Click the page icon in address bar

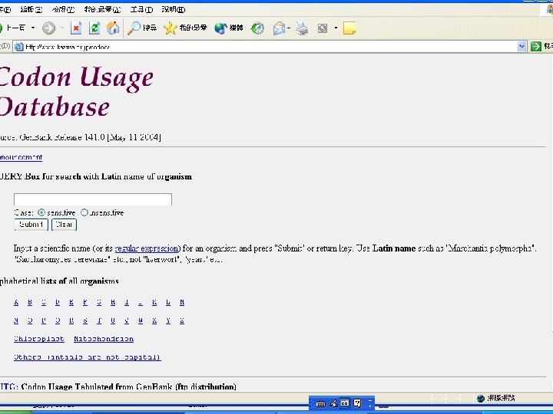pyautogui.click(x=18, y=47)
